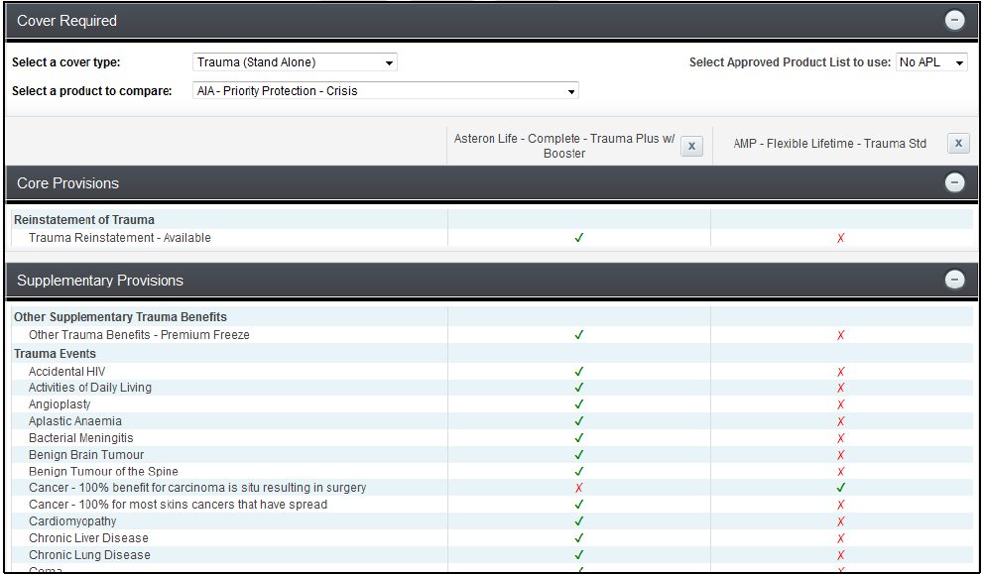Viewport: 983px width, 574px height.
Task: Click the Asteron green tick for Angioplasty
Action: (579, 404)
